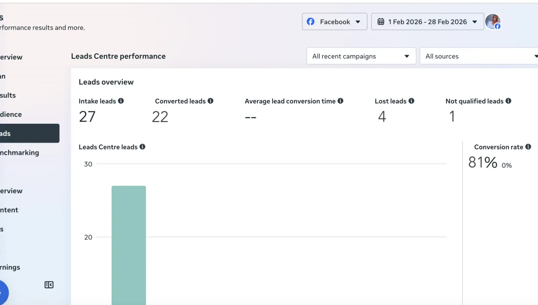Click the blue round button at bottom-left
The image size is (538, 305).
(x=2, y=292)
